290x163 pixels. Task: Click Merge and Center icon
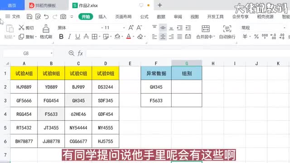205,29
